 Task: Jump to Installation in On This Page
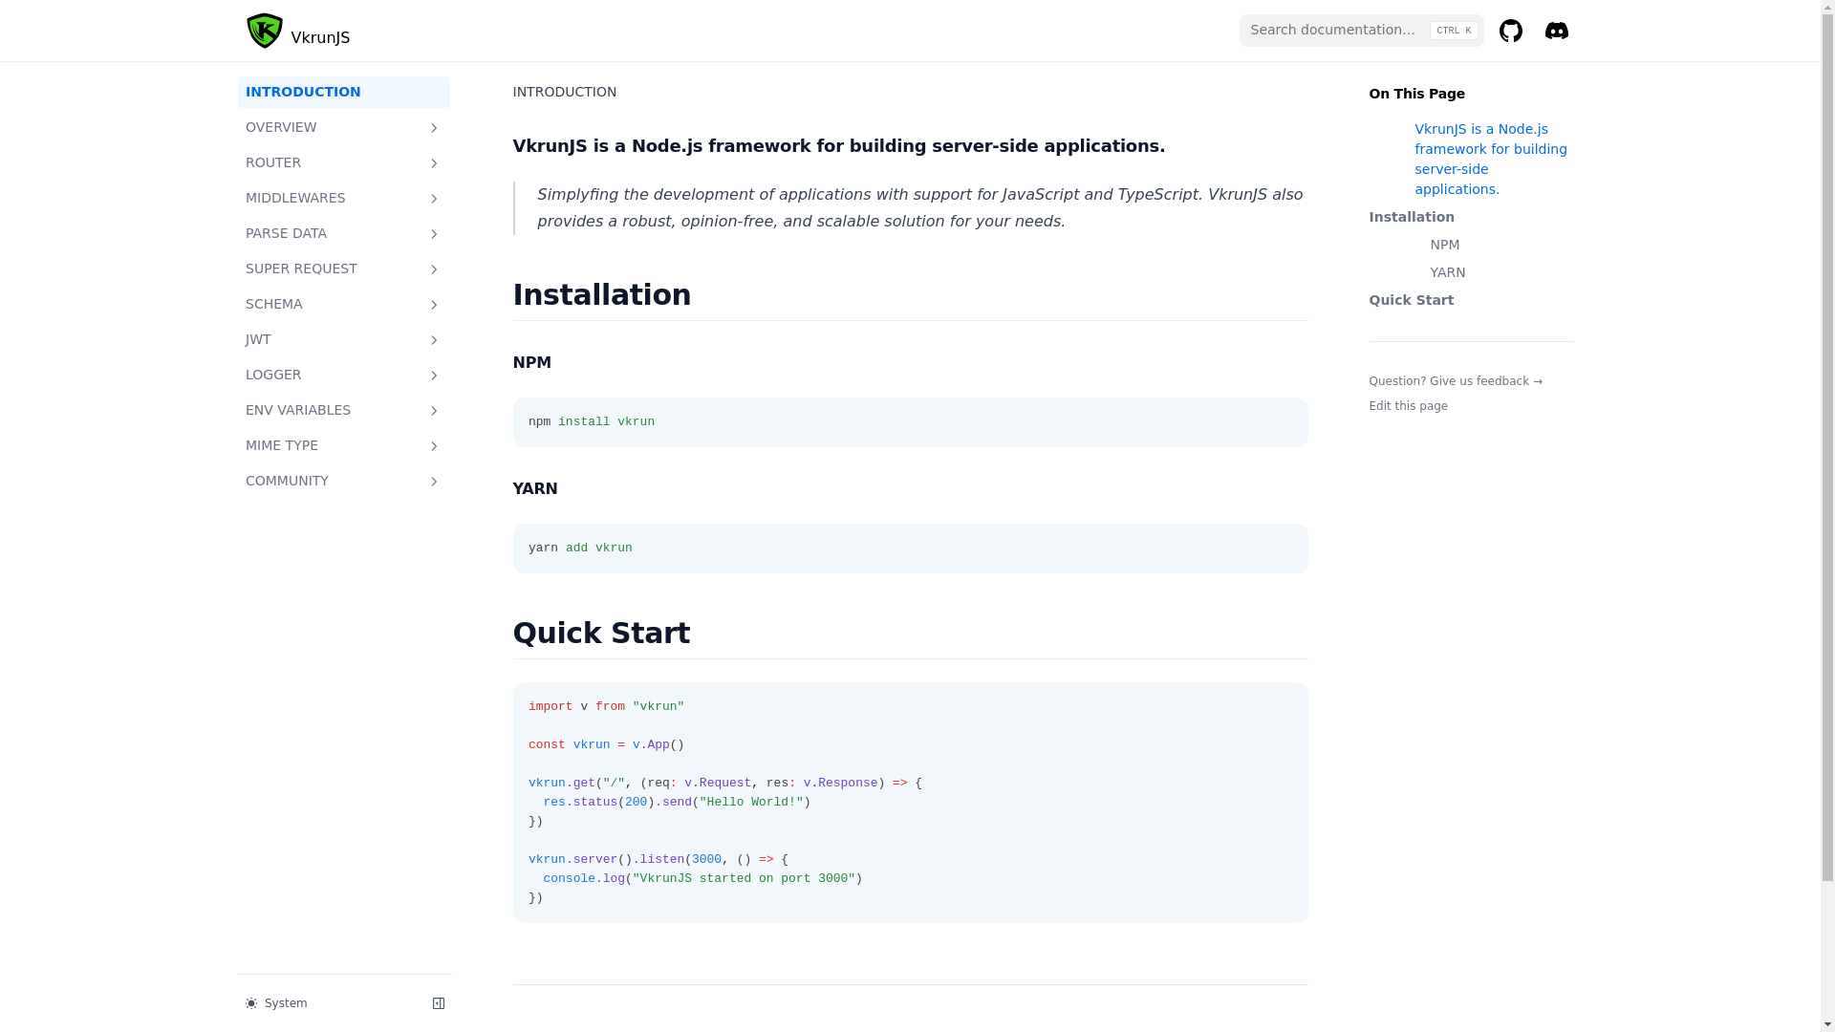tap(1412, 217)
